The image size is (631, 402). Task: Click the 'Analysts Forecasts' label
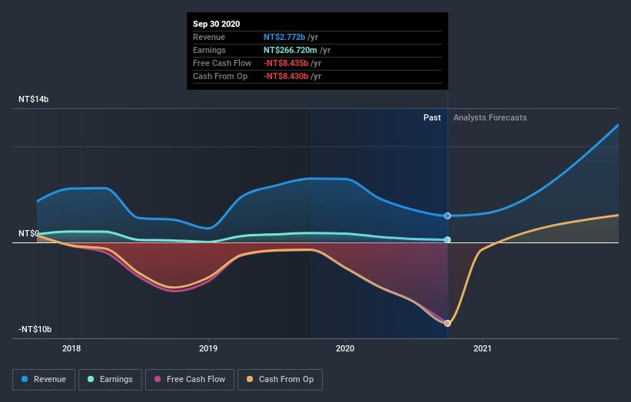[x=490, y=117]
